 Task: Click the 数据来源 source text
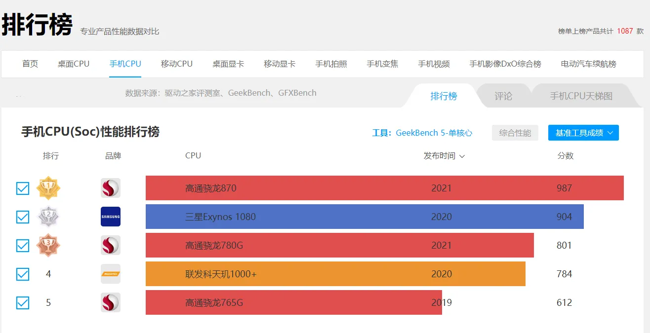pos(221,93)
